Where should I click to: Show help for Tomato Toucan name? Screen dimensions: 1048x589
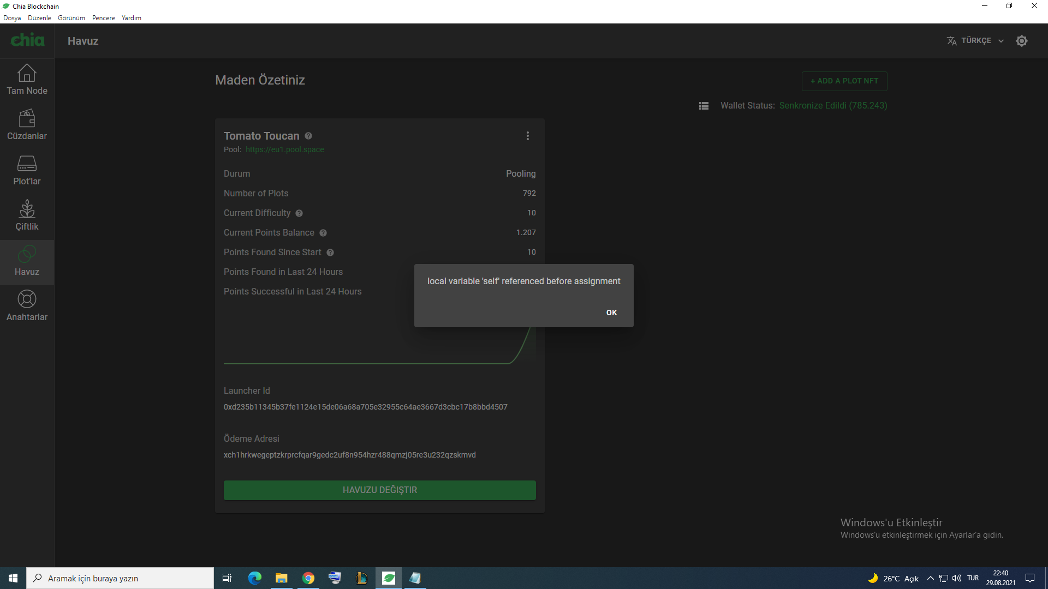308,136
